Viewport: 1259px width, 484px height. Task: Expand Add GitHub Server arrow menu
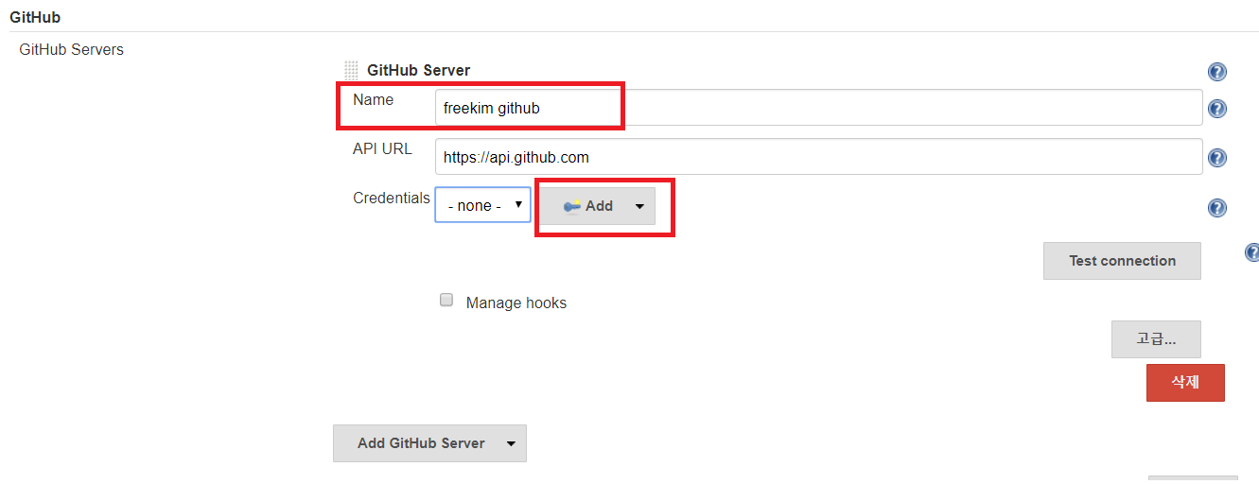tap(511, 443)
